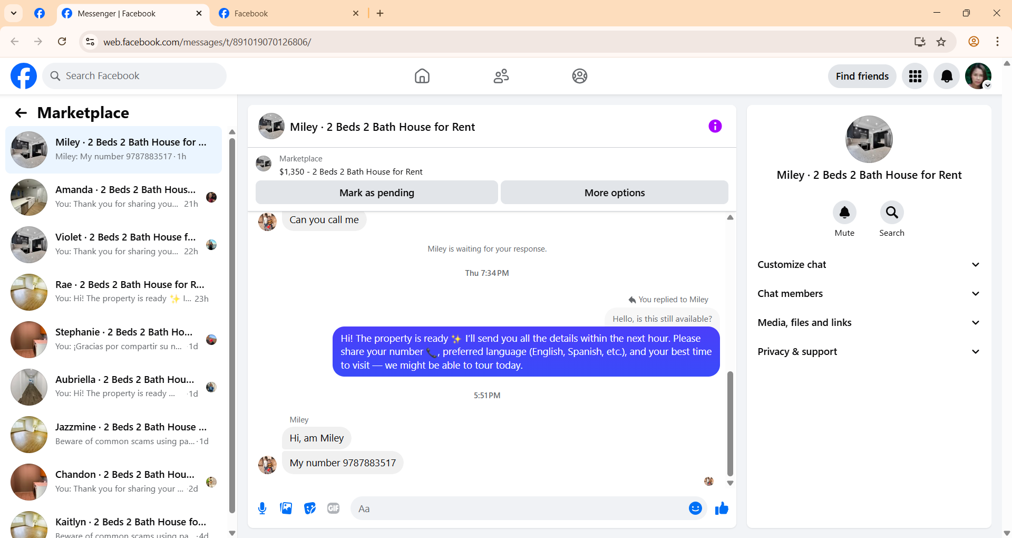Click quoted "Hello, is this still available?" reply

(662, 319)
